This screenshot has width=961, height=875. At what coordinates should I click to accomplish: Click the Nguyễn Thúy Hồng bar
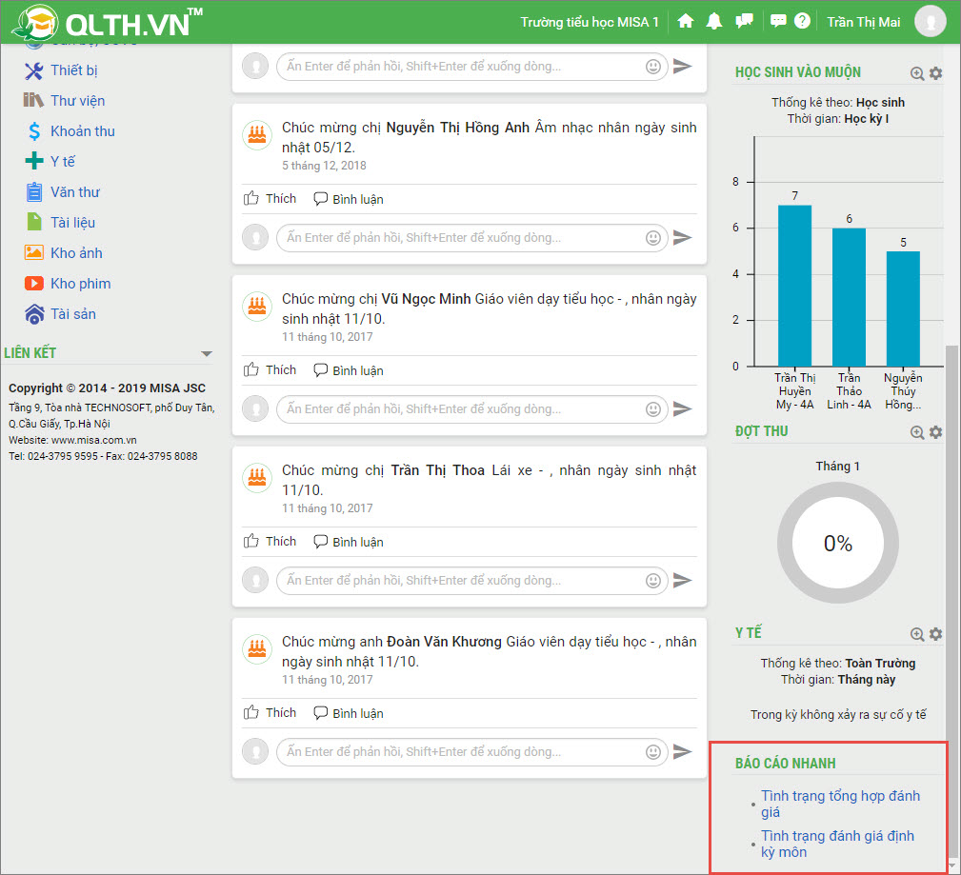(x=903, y=308)
